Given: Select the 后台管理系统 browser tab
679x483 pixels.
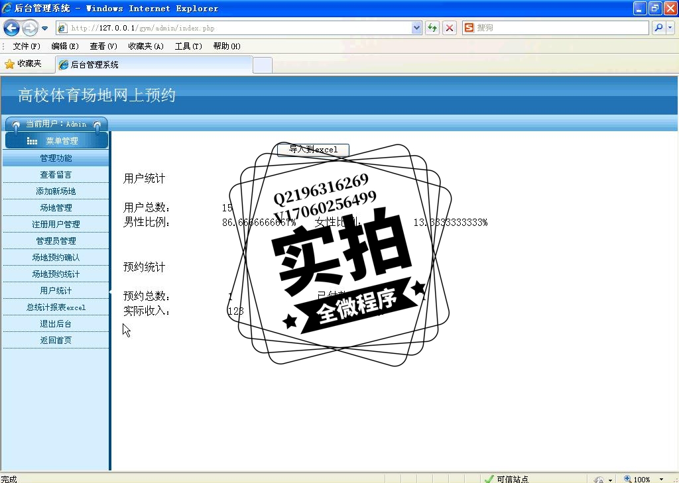Looking at the screenshot, I should (x=154, y=64).
